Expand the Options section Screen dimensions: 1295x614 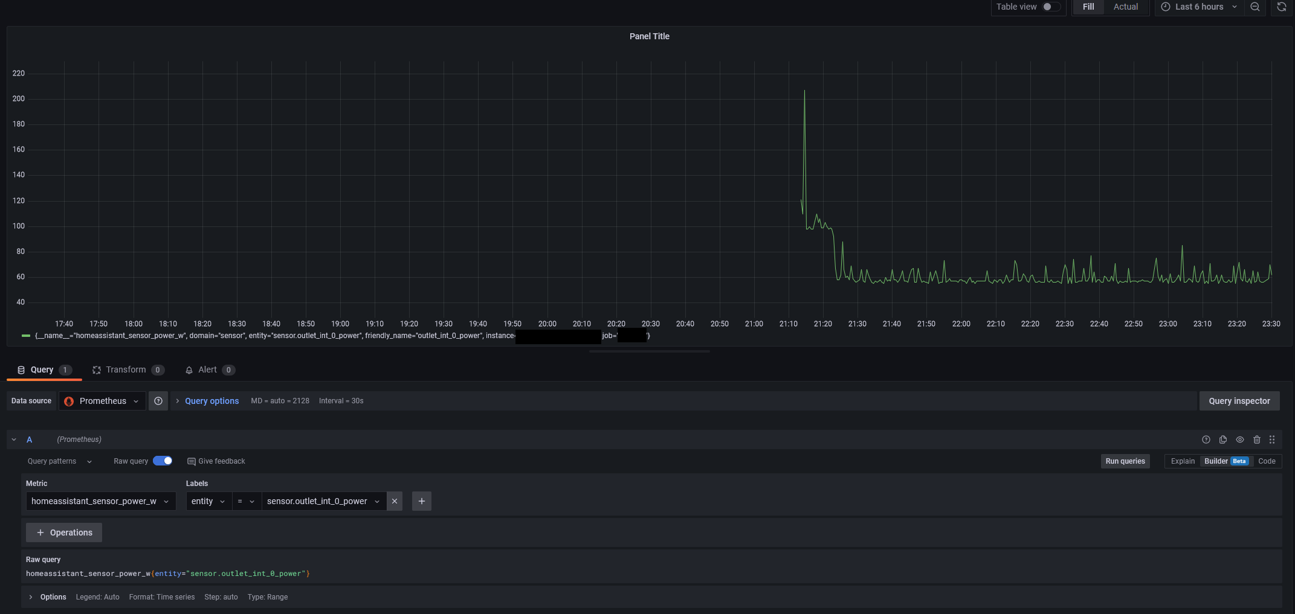[x=48, y=597]
